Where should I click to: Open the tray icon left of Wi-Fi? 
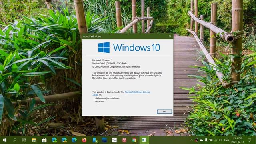click(211, 140)
